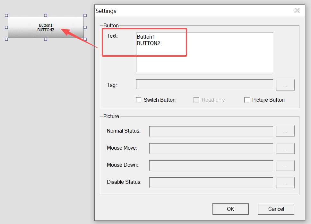Select the Mouse Down path field
This screenshot has height=224, width=311.
coord(211,165)
